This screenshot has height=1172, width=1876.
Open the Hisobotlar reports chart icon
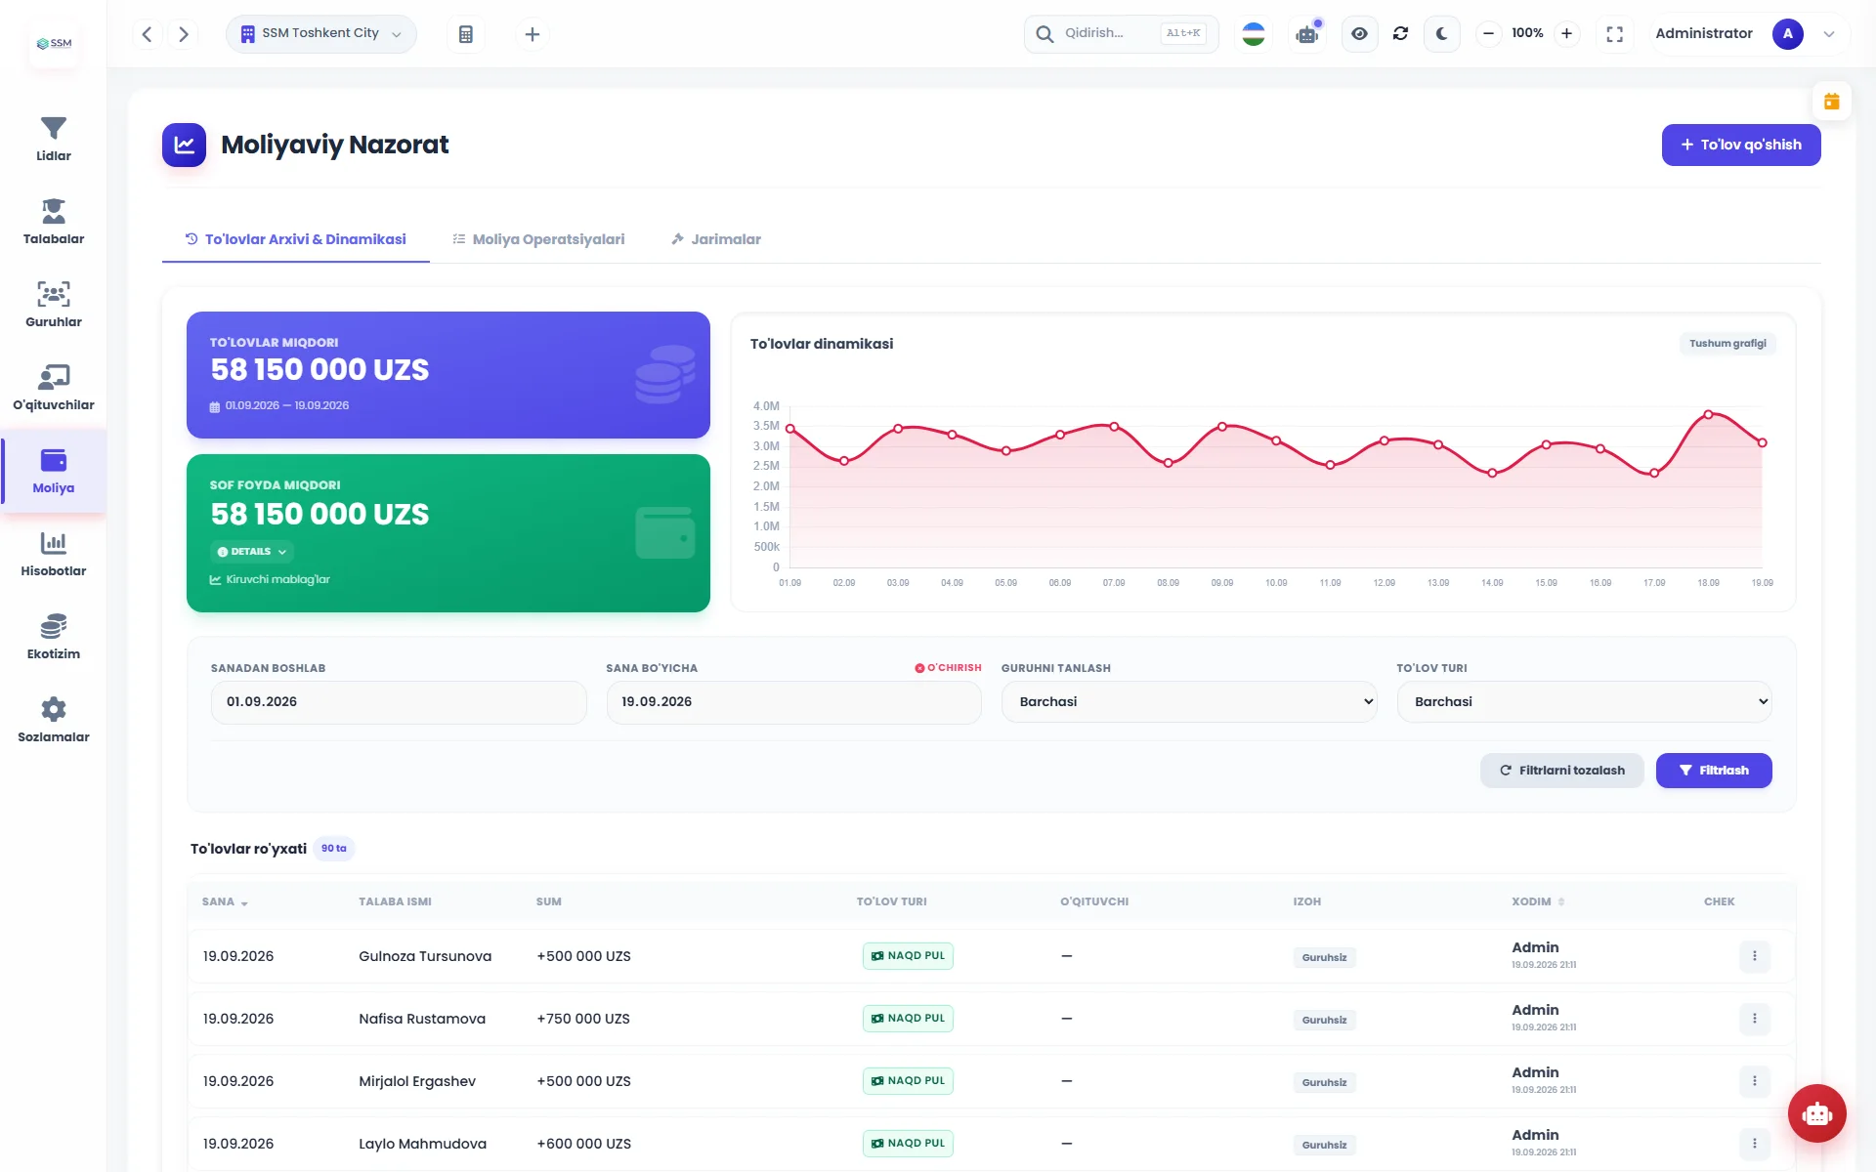coord(53,543)
